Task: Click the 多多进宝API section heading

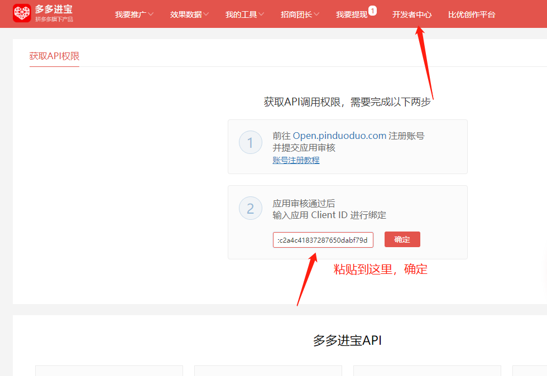Action: coord(347,340)
